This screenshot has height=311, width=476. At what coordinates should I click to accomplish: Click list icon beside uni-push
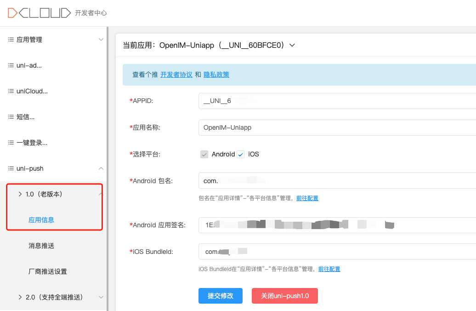[x=11, y=169]
